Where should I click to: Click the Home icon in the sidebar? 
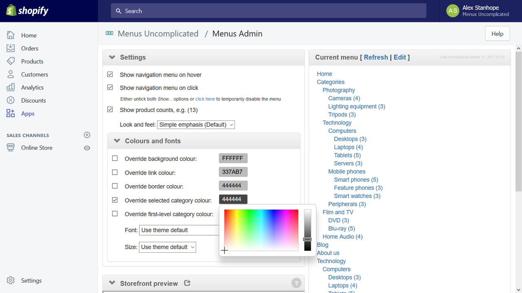11,35
